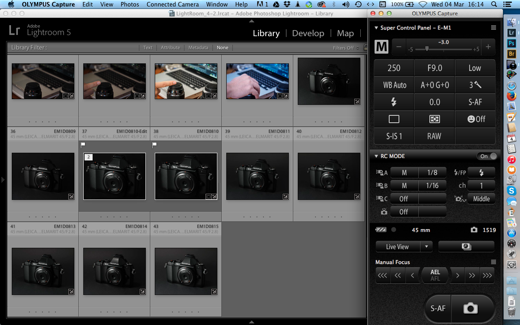Click the S-IS 1 stabilizer button
520x325 pixels.
(x=394, y=136)
